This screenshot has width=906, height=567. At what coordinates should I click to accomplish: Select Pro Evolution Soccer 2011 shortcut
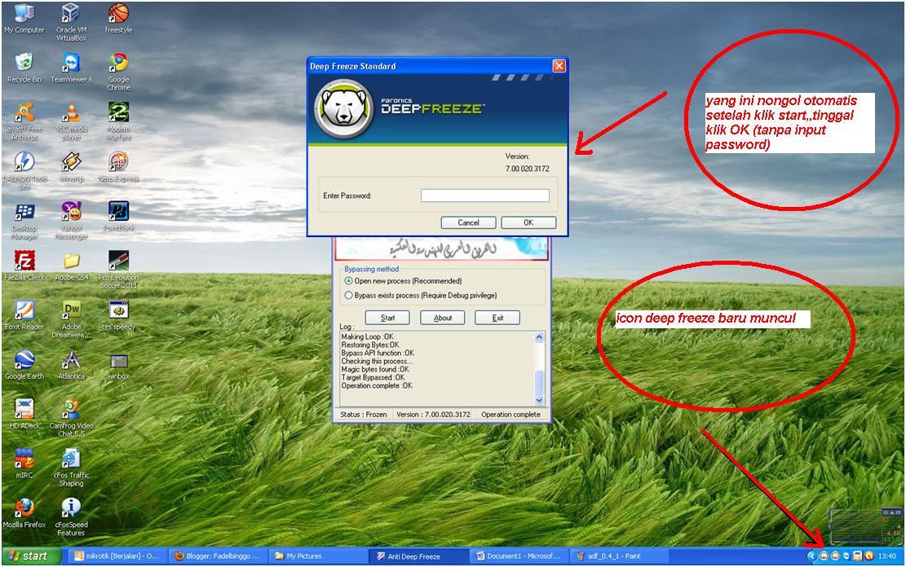(118, 270)
